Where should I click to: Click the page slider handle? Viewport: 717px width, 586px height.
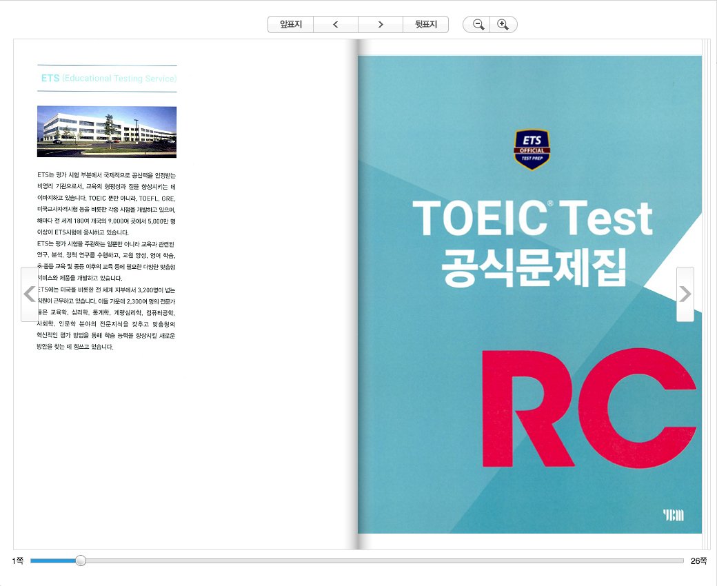point(81,560)
